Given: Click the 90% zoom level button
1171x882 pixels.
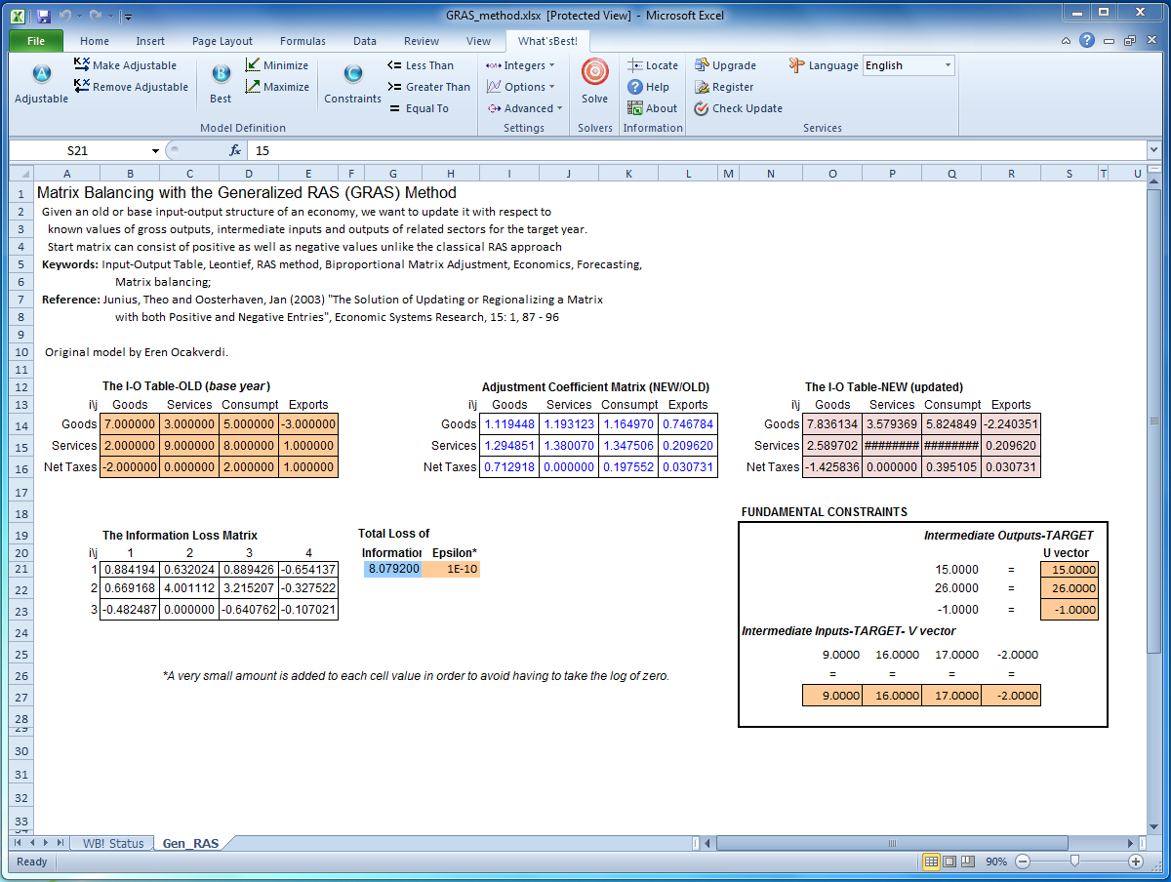Looking at the screenshot, I should tap(997, 862).
